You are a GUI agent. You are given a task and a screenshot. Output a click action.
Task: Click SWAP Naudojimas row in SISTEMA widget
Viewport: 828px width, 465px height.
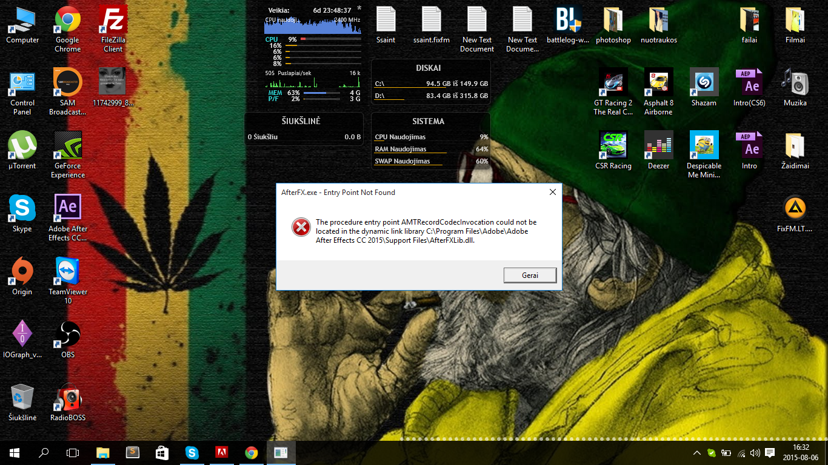(431, 162)
